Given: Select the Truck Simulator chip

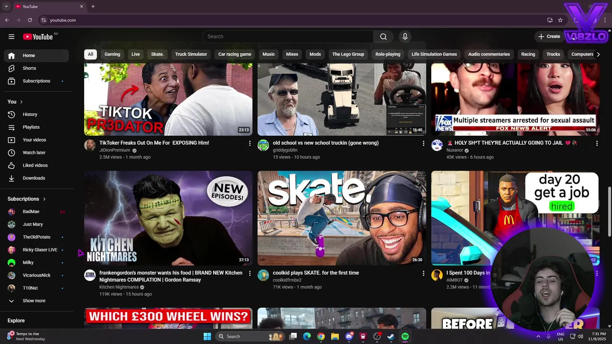Looking at the screenshot, I should 191,54.
